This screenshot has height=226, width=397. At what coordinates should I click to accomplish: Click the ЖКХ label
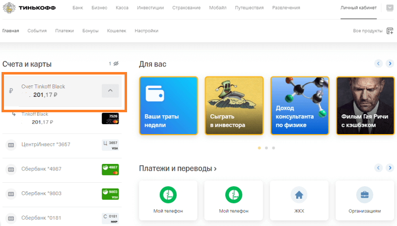coord(299,211)
